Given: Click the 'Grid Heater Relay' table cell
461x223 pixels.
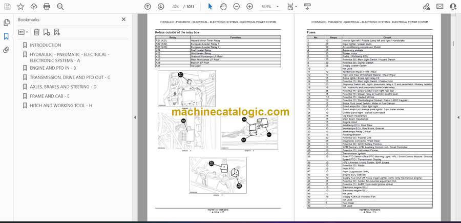Looking at the screenshot, I should (236, 53).
